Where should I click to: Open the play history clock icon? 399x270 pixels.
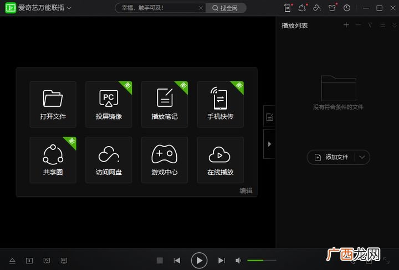pyautogui.click(x=347, y=8)
